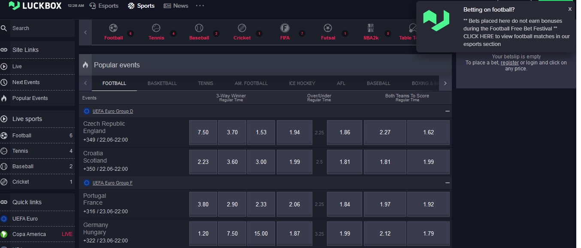This screenshot has height=248, width=581.
Task: Select the NBA2k icon in the sports carousel
Action: point(371,28)
